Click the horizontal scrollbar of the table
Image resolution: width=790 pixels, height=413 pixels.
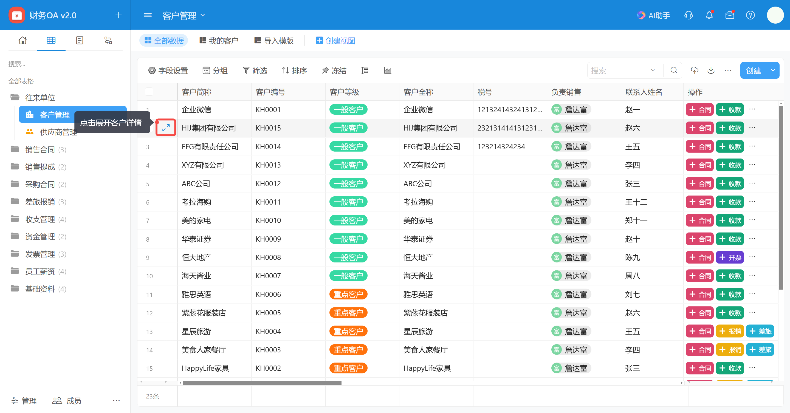[262, 383]
